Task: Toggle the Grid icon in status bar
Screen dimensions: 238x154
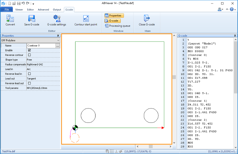Action: click(x=112, y=151)
